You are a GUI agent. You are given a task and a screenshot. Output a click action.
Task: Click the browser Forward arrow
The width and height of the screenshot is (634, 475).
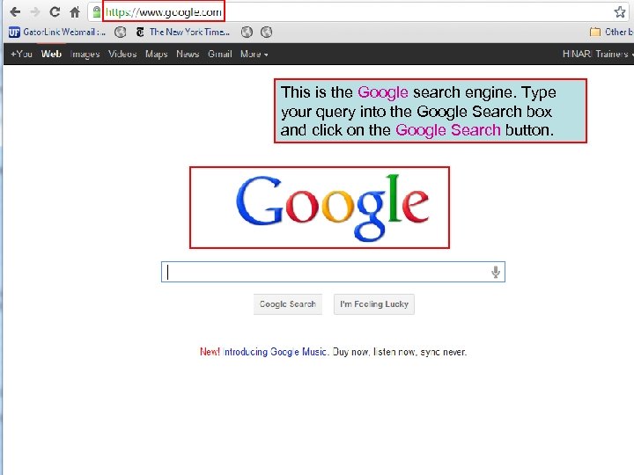tap(35, 12)
